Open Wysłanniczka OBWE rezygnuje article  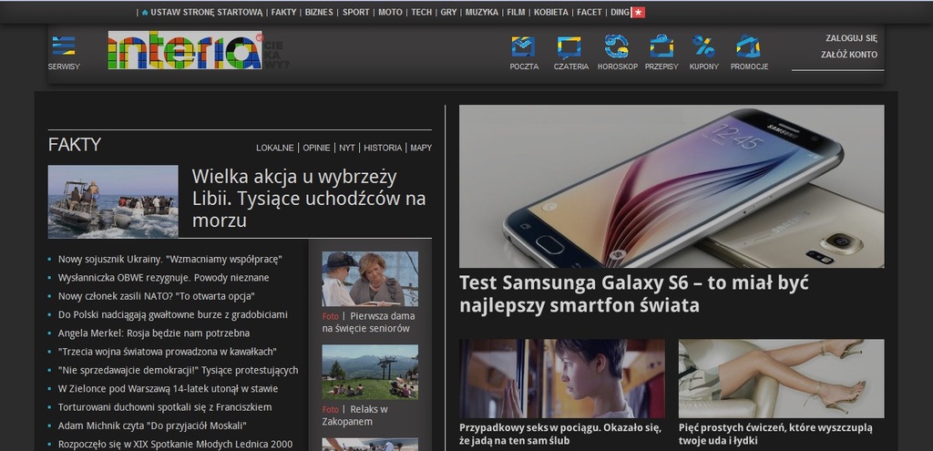[164, 277]
